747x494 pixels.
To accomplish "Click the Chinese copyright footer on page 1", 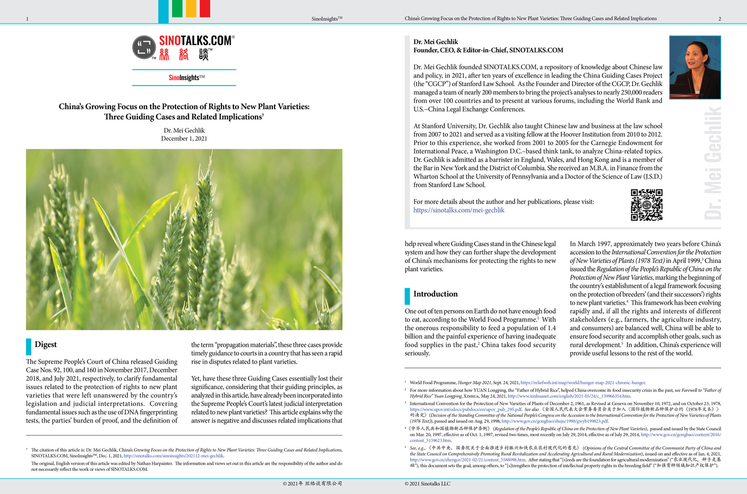I will [312, 484].
